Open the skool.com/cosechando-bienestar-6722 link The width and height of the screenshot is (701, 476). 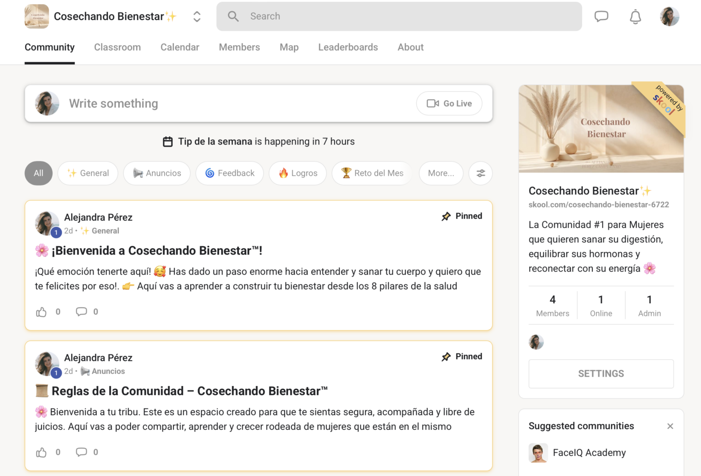(599, 205)
